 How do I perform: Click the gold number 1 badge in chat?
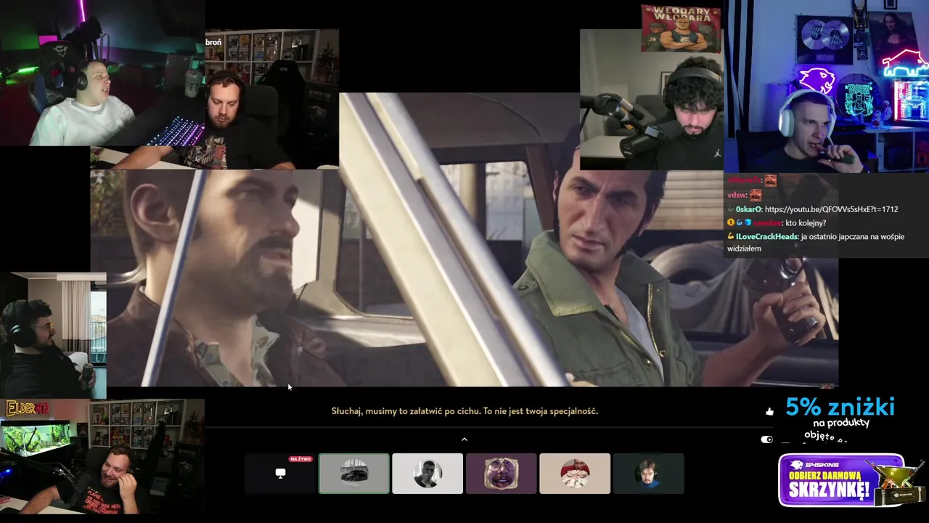point(731,223)
